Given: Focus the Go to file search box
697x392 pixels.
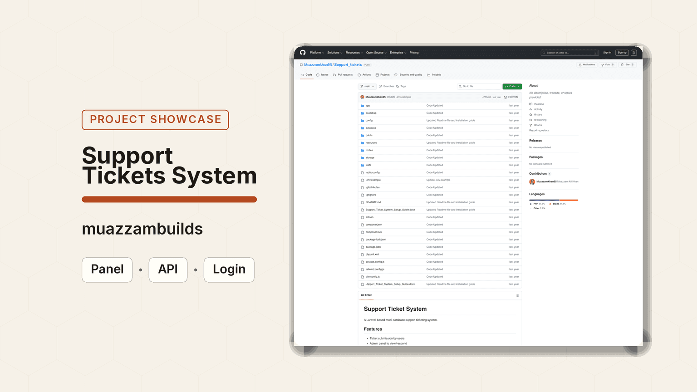Looking at the screenshot, I should [x=479, y=86].
